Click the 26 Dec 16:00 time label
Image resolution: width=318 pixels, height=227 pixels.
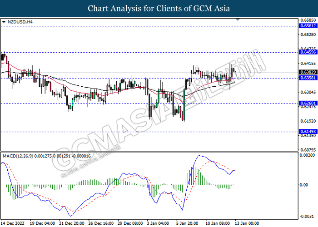click(x=101, y=223)
